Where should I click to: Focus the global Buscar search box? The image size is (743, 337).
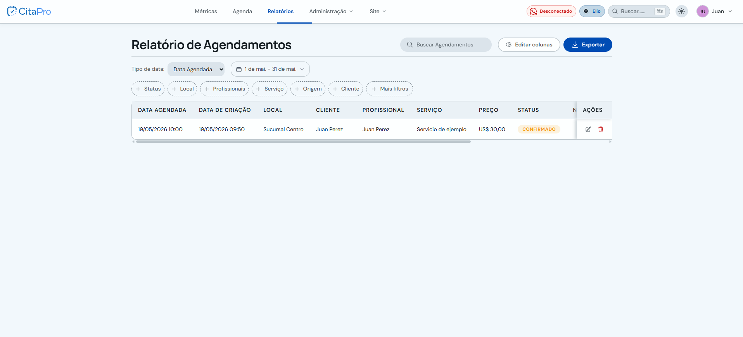639,11
